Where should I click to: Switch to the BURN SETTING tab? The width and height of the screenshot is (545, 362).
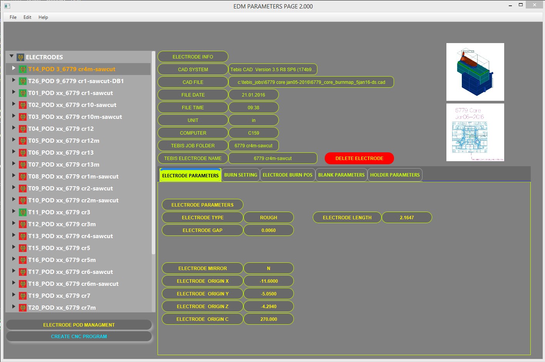point(241,175)
